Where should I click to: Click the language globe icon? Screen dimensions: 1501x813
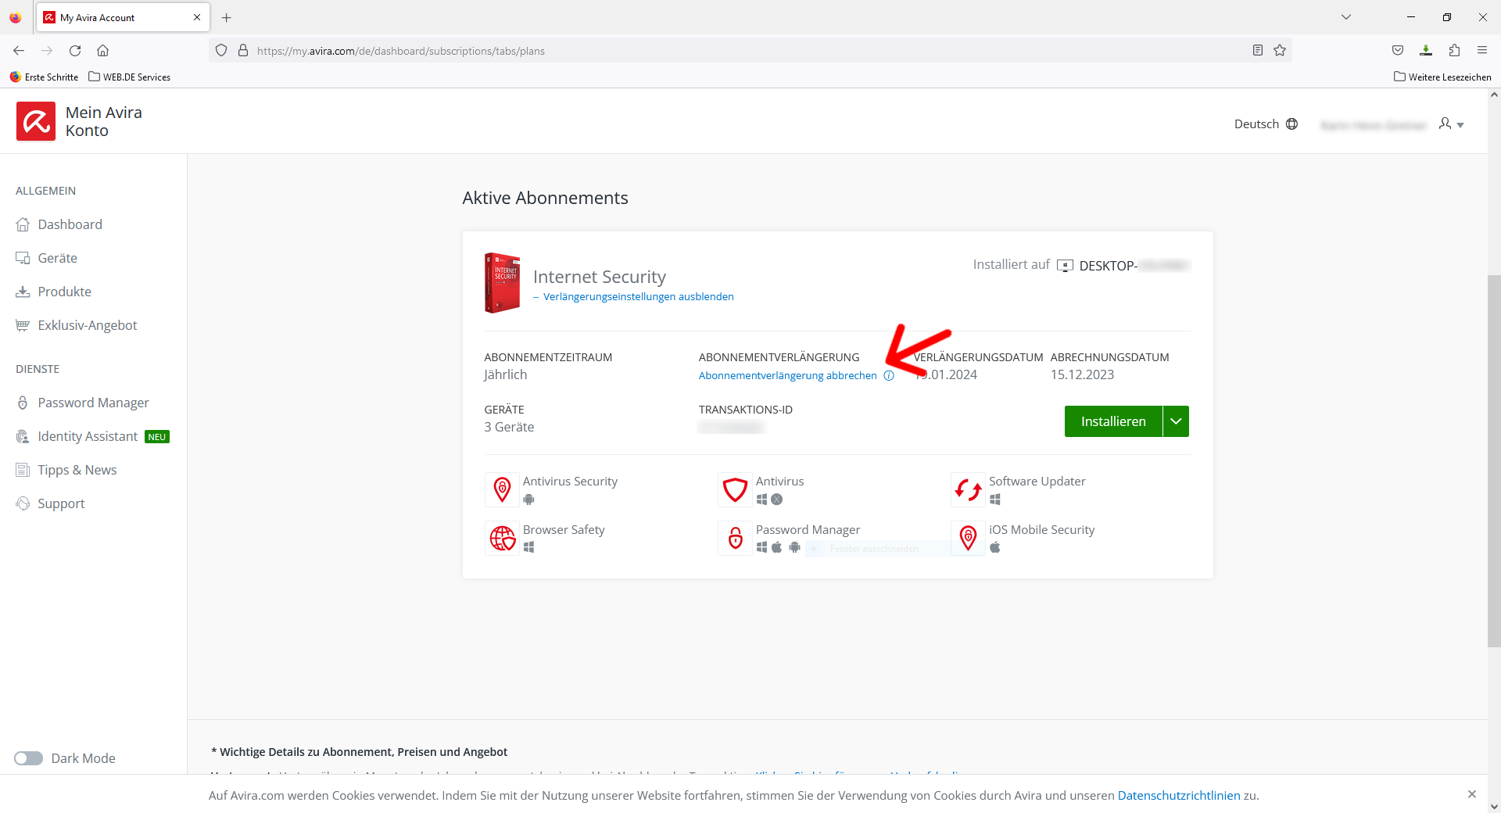[1291, 124]
